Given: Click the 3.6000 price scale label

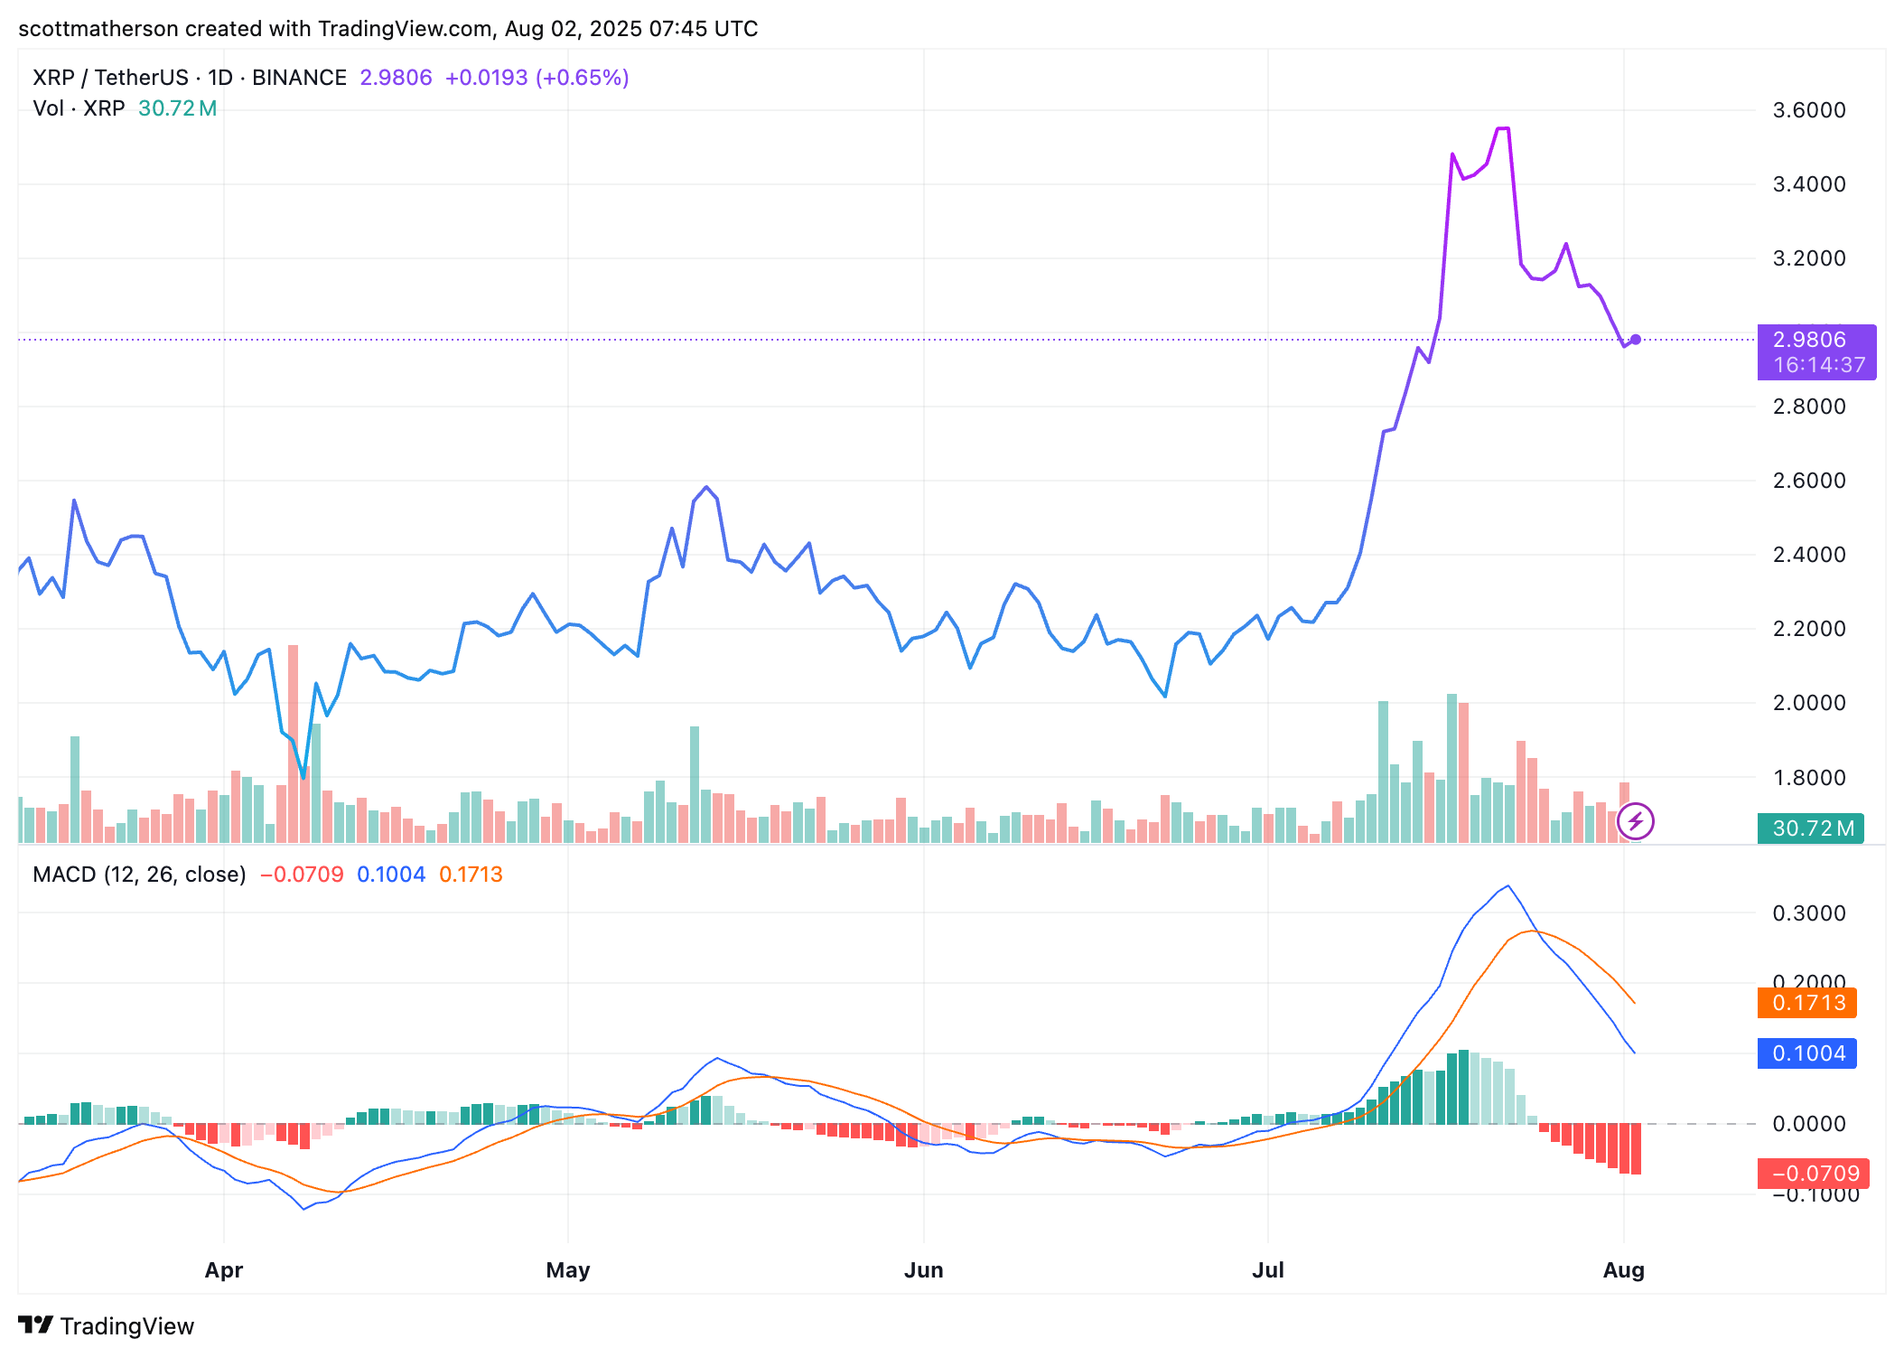Looking at the screenshot, I should click(1808, 110).
